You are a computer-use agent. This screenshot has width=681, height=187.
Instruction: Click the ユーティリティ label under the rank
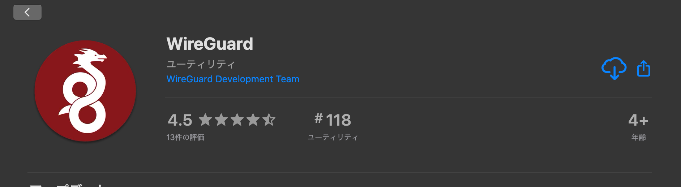coord(333,137)
